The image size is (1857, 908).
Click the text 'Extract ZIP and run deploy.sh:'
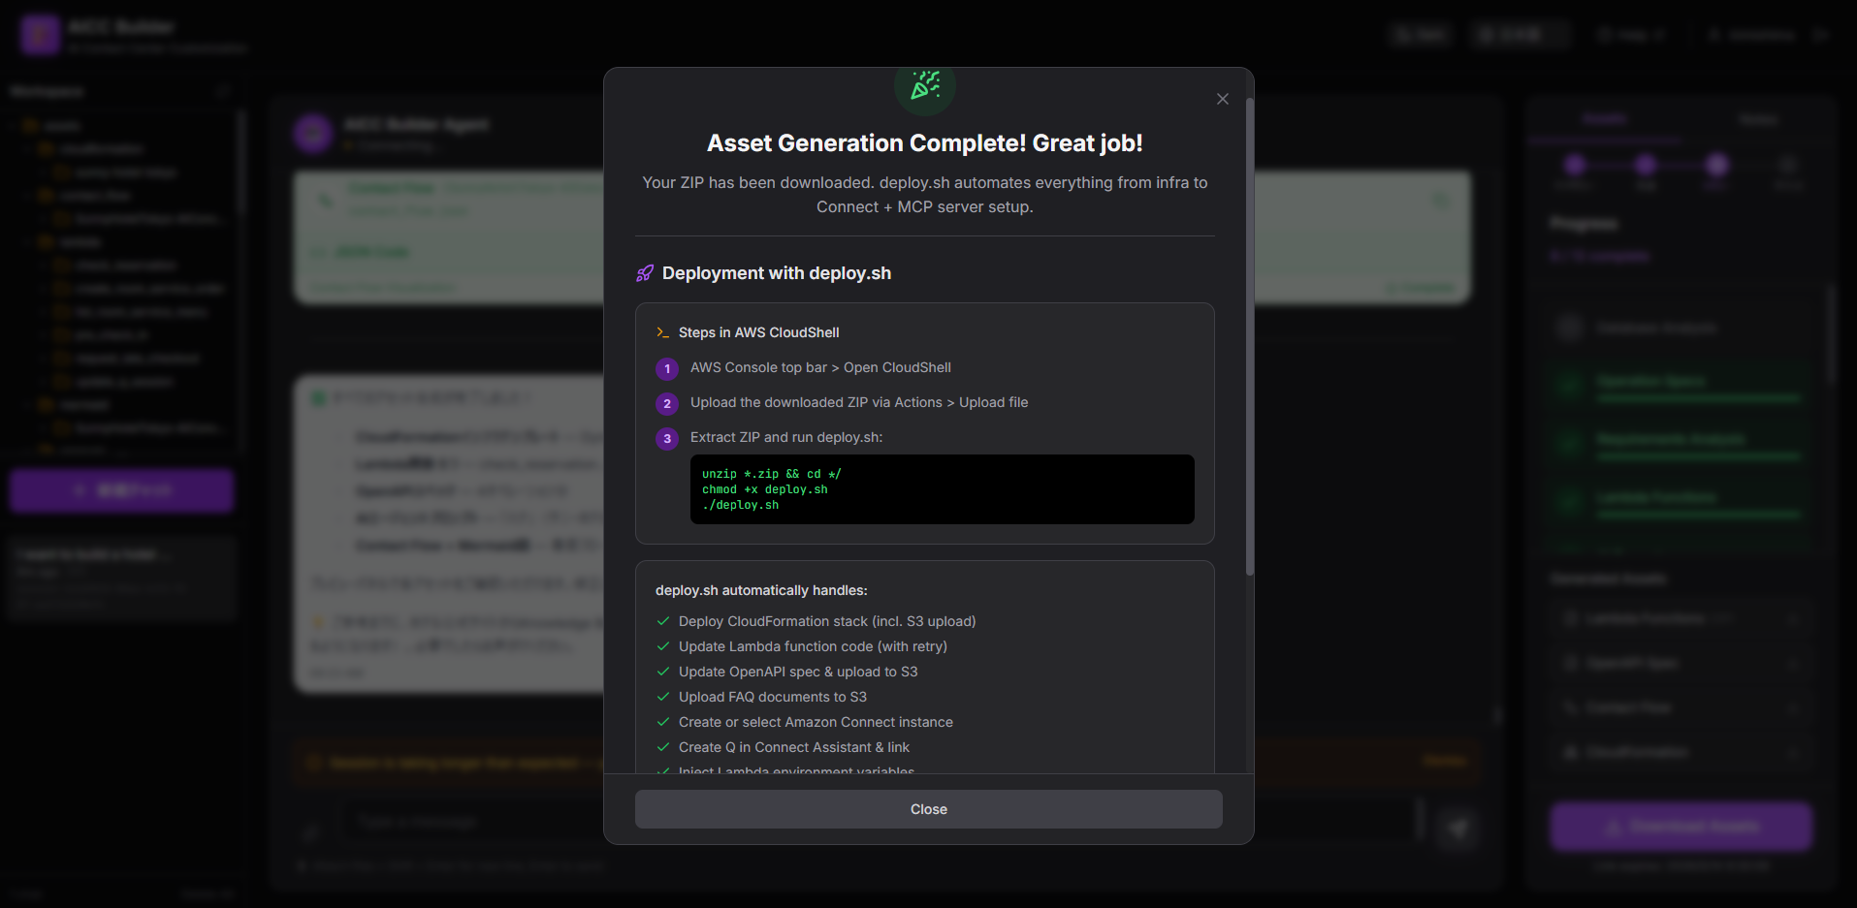(786, 437)
